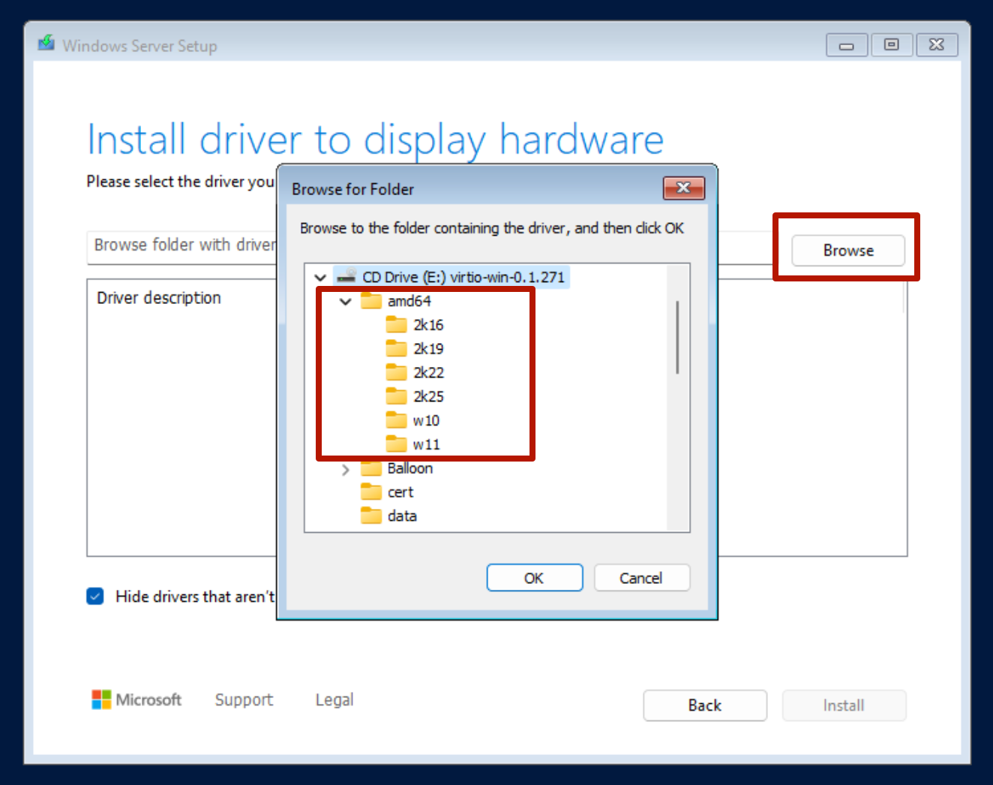Collapse the amd64 folder chevron
The height and width of the screenshot is (785, 993).
pyautogui.click(x=346, y=302)
